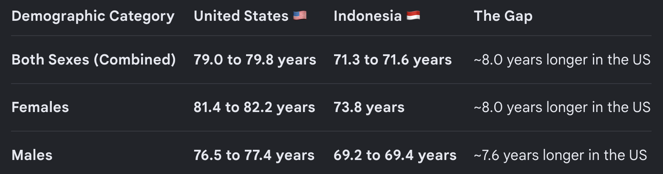The width and height of the screenshot is (663, 174).
Task: Select the Demographic Category column header
Action: [x=93, y=16]
